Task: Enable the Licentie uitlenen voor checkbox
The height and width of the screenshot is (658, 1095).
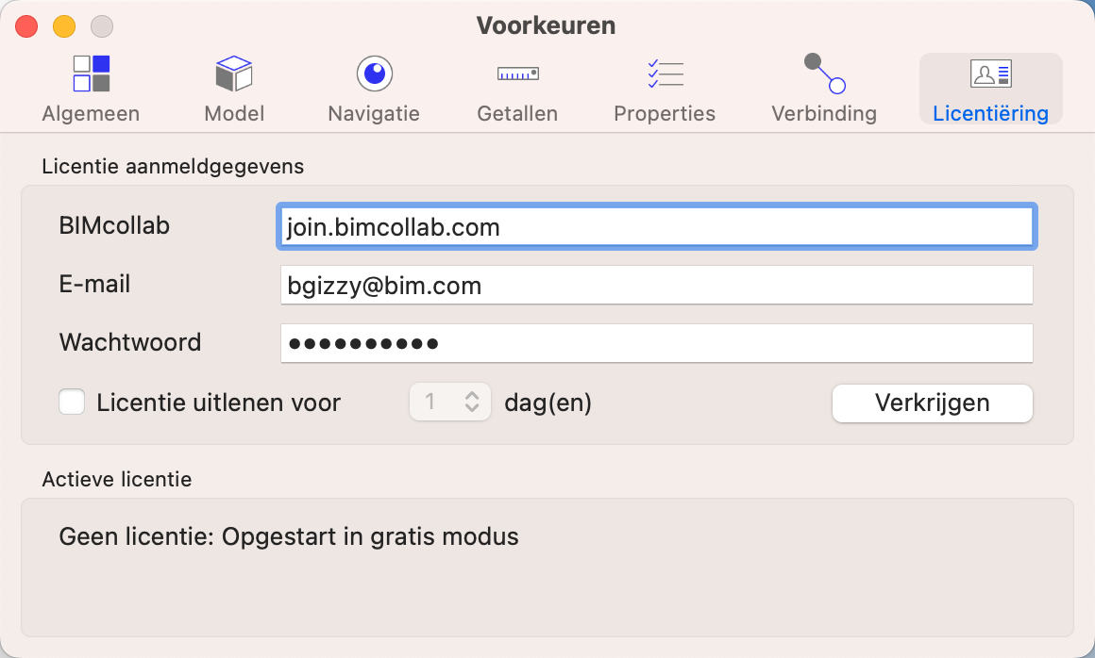Action: coord(72,403)
